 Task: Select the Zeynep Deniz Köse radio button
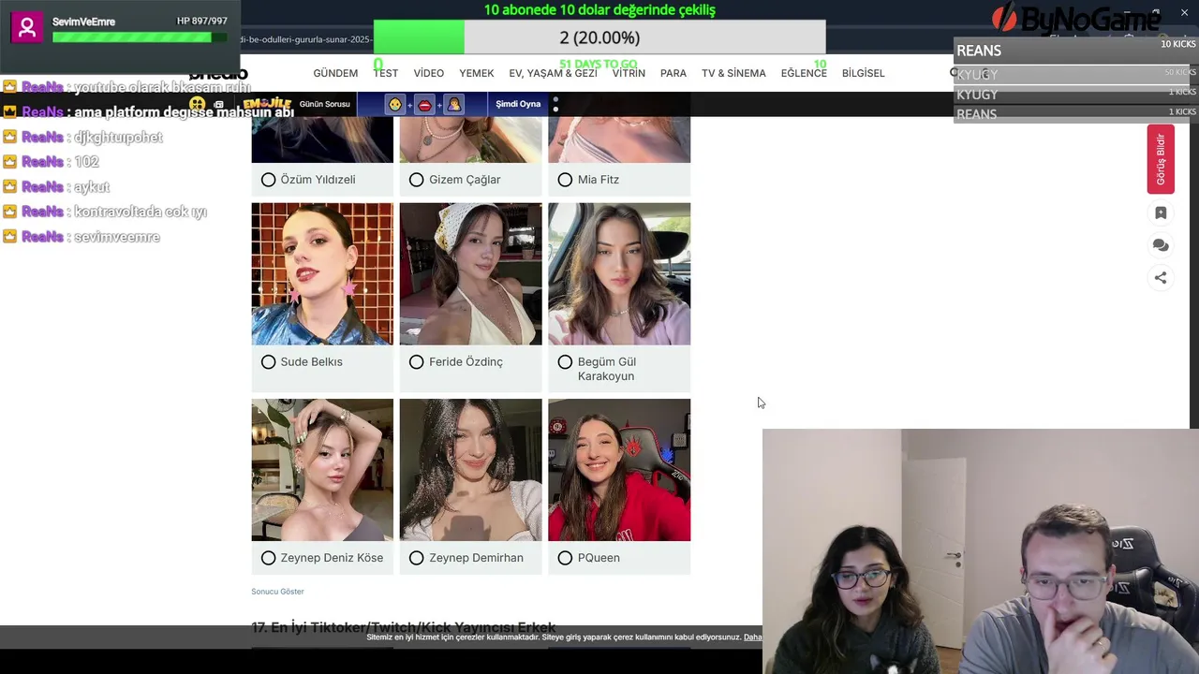click(x=268, y=558)
